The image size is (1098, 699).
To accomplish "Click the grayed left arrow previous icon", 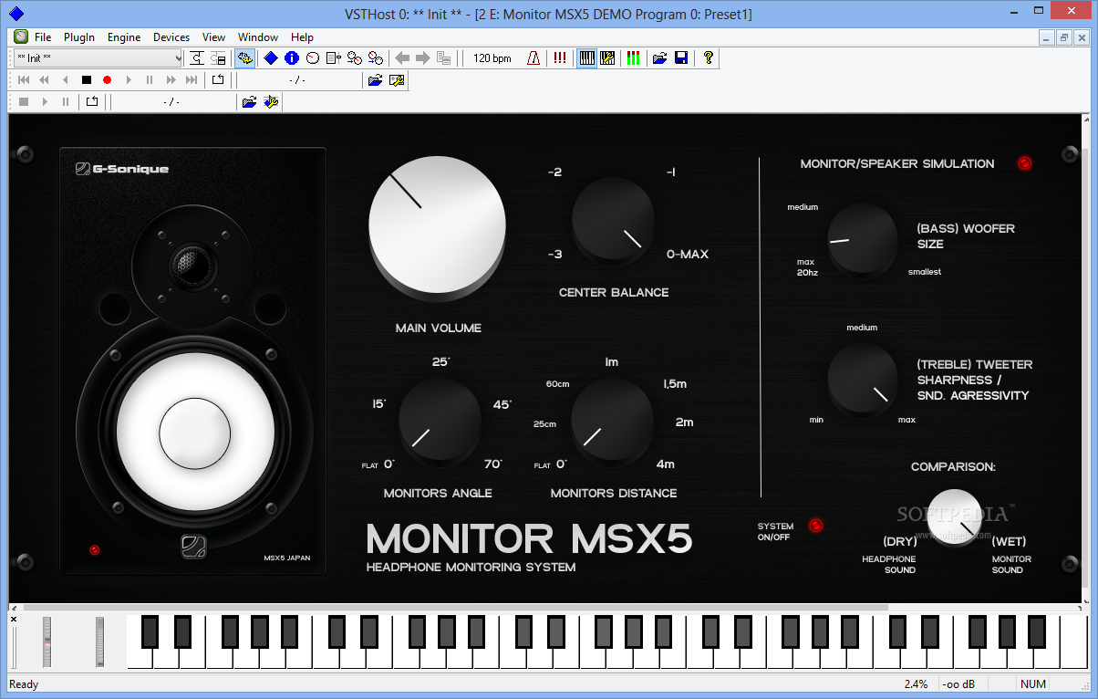I will [402, 58].
